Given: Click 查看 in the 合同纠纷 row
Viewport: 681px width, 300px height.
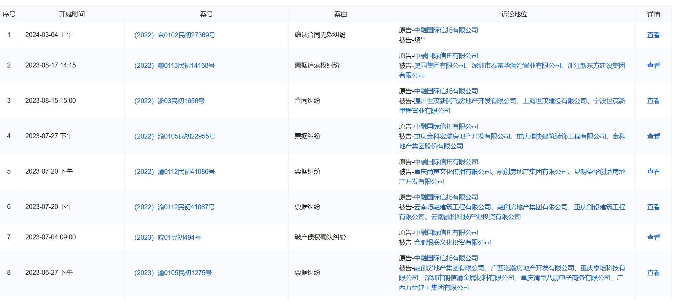Looking at the screenshot, I should point(653,101).
